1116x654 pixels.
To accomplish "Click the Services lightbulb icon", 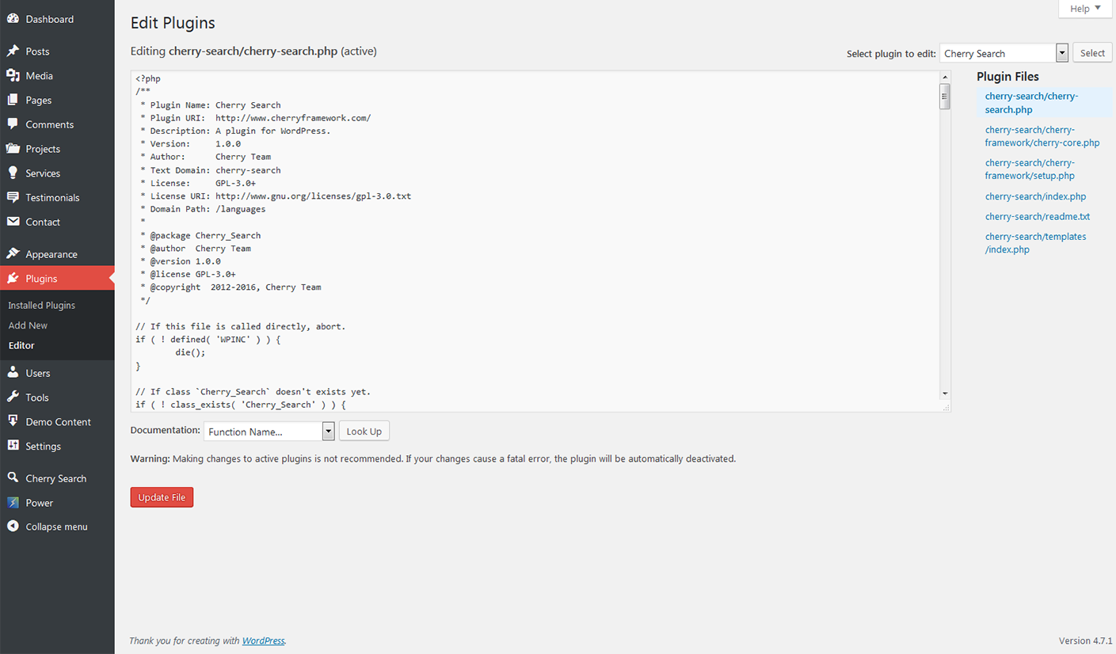I will point(13,173).
